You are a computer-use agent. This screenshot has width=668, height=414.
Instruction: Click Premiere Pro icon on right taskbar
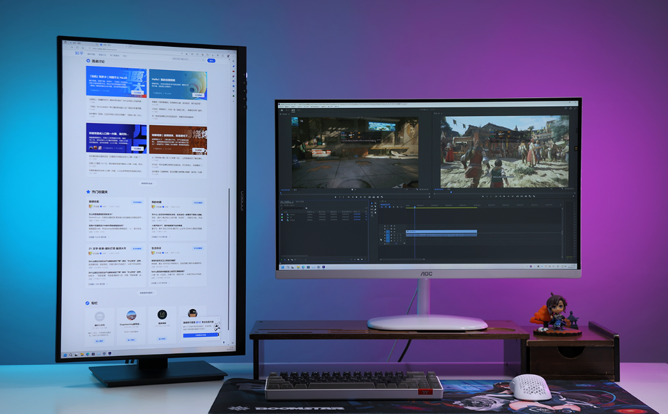coord(324,267)
